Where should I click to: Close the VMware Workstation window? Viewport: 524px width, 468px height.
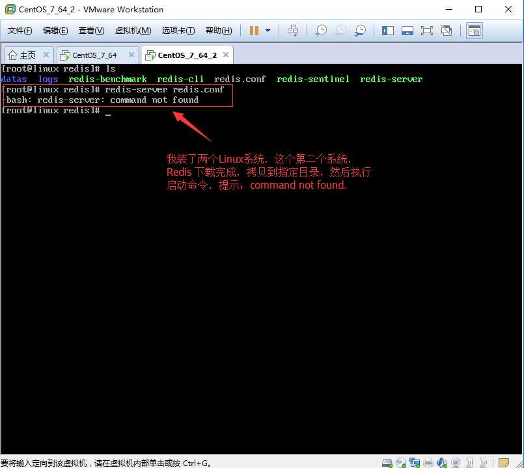pos(508,9)
